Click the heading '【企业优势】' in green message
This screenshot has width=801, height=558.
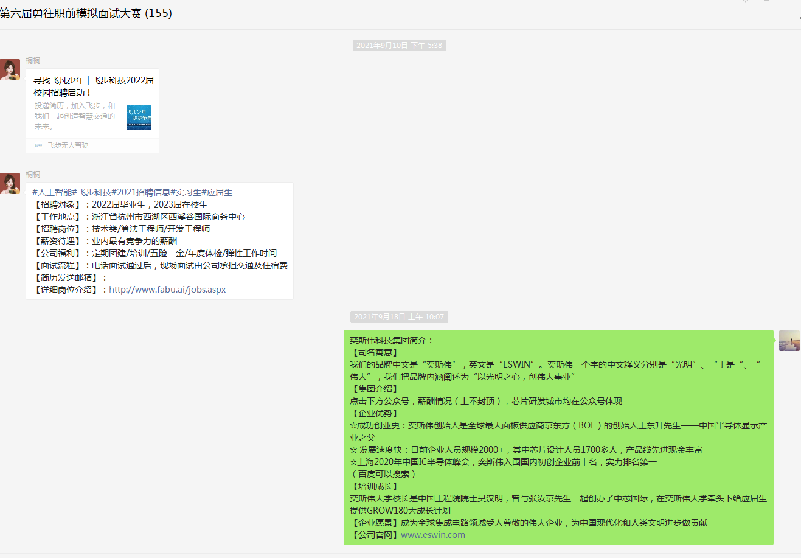click(375, 413)
